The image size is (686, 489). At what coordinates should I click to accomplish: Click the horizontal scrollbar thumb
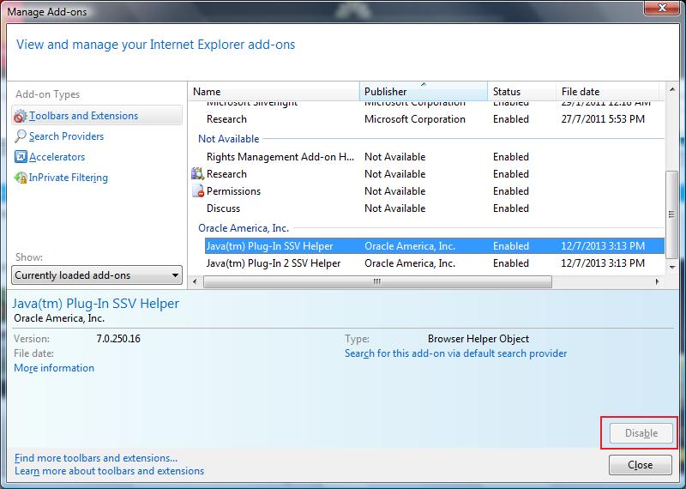point(377,282)
